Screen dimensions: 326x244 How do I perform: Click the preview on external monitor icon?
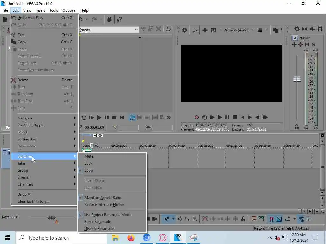195,30
